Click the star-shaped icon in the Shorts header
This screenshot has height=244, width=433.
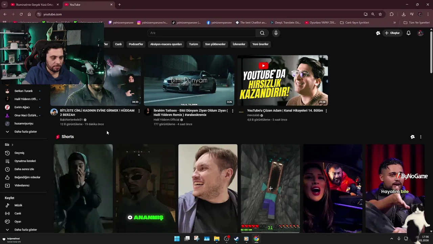[x=412, y=137]
